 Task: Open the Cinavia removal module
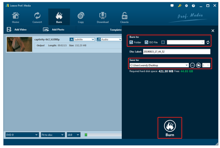coord(124,17)
